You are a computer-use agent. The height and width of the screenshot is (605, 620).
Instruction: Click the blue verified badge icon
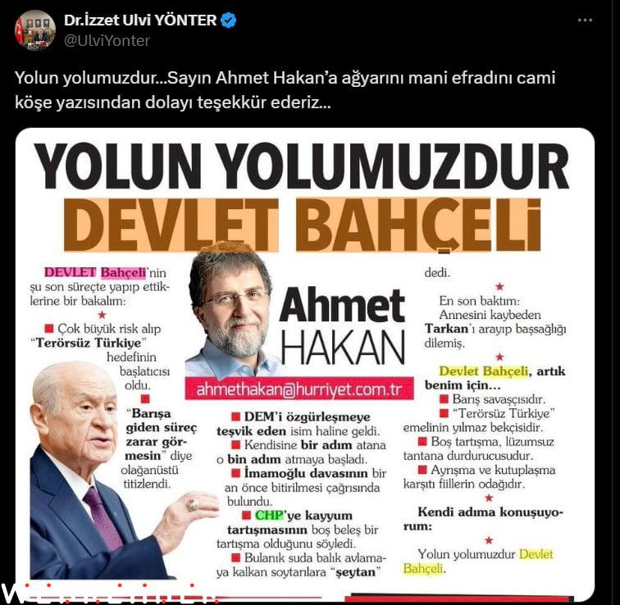click(x=228, y=20)
